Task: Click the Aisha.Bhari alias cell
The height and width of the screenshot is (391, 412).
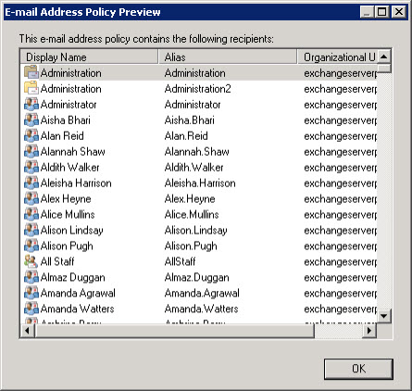Action: coord(190,120)
